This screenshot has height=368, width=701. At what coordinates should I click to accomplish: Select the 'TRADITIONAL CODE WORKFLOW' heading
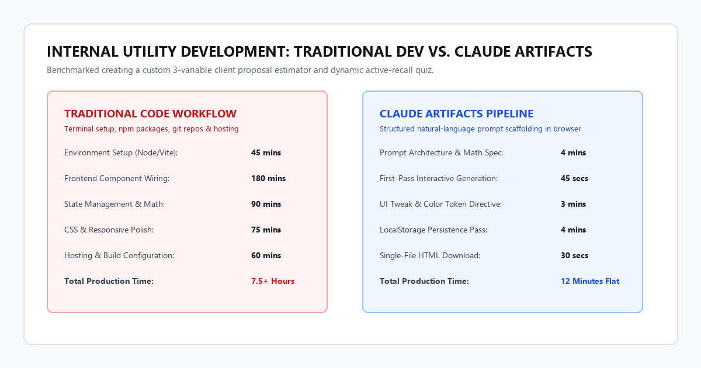[150, 113]
